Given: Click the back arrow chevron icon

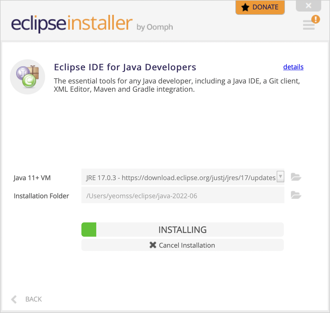Looking at the screenshot, I should (14, 299).
